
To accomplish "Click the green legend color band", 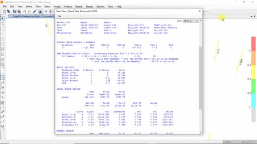I will point(253,86).
